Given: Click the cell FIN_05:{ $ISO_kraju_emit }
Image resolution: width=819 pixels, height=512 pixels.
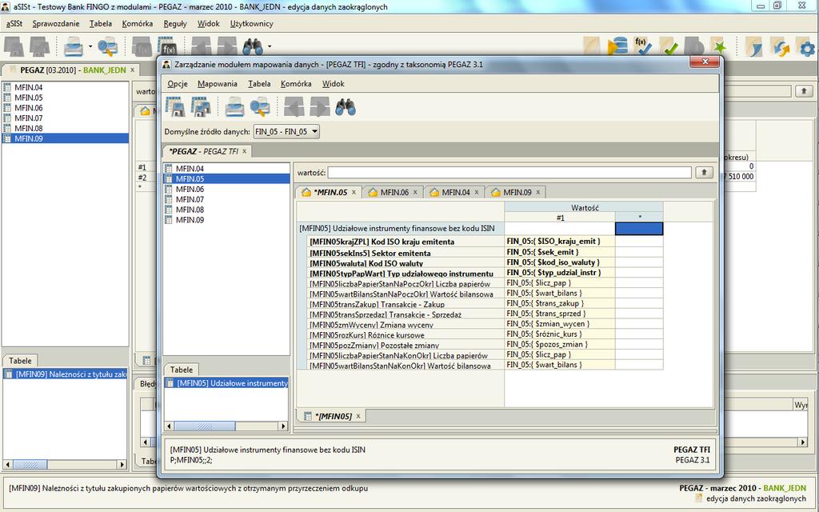Looking at the screenshot, I should point(559,242).
